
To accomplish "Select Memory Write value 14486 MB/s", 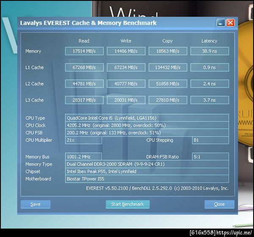I will click(x=126, y=51).
